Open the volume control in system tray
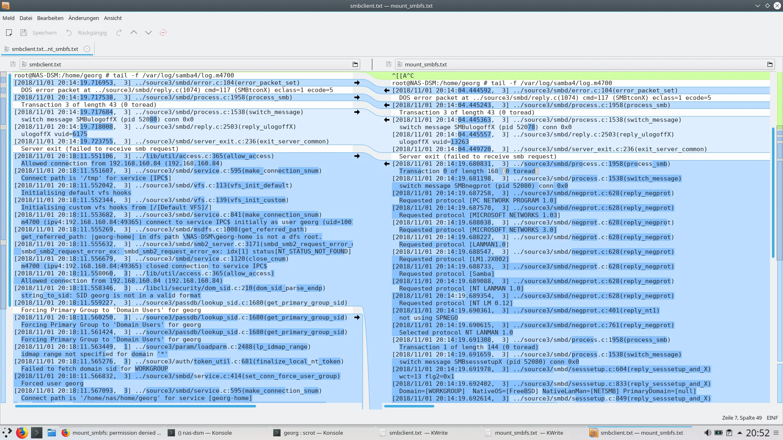Screen dimensions: 783x440 (x=708, y=433)
